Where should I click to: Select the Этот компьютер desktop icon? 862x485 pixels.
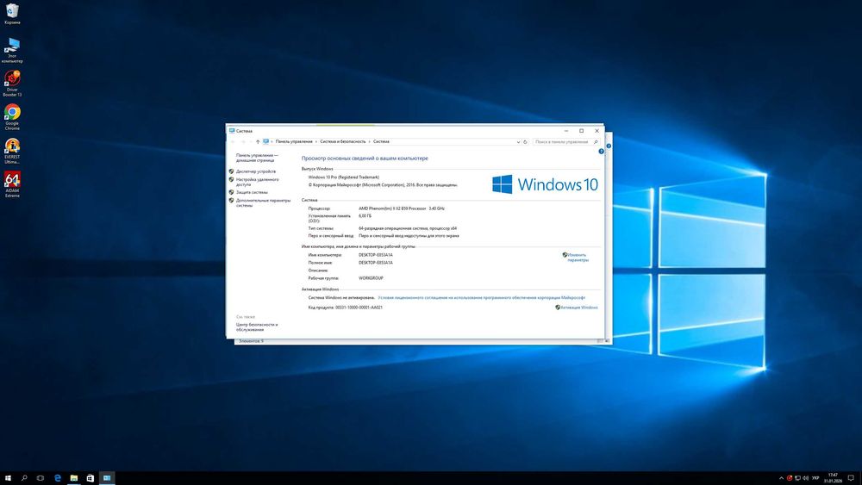pyautogui.click(x=12, y=49)
